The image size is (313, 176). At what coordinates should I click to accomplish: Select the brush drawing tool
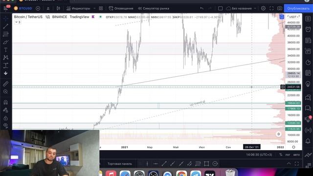tap(5, 42)
